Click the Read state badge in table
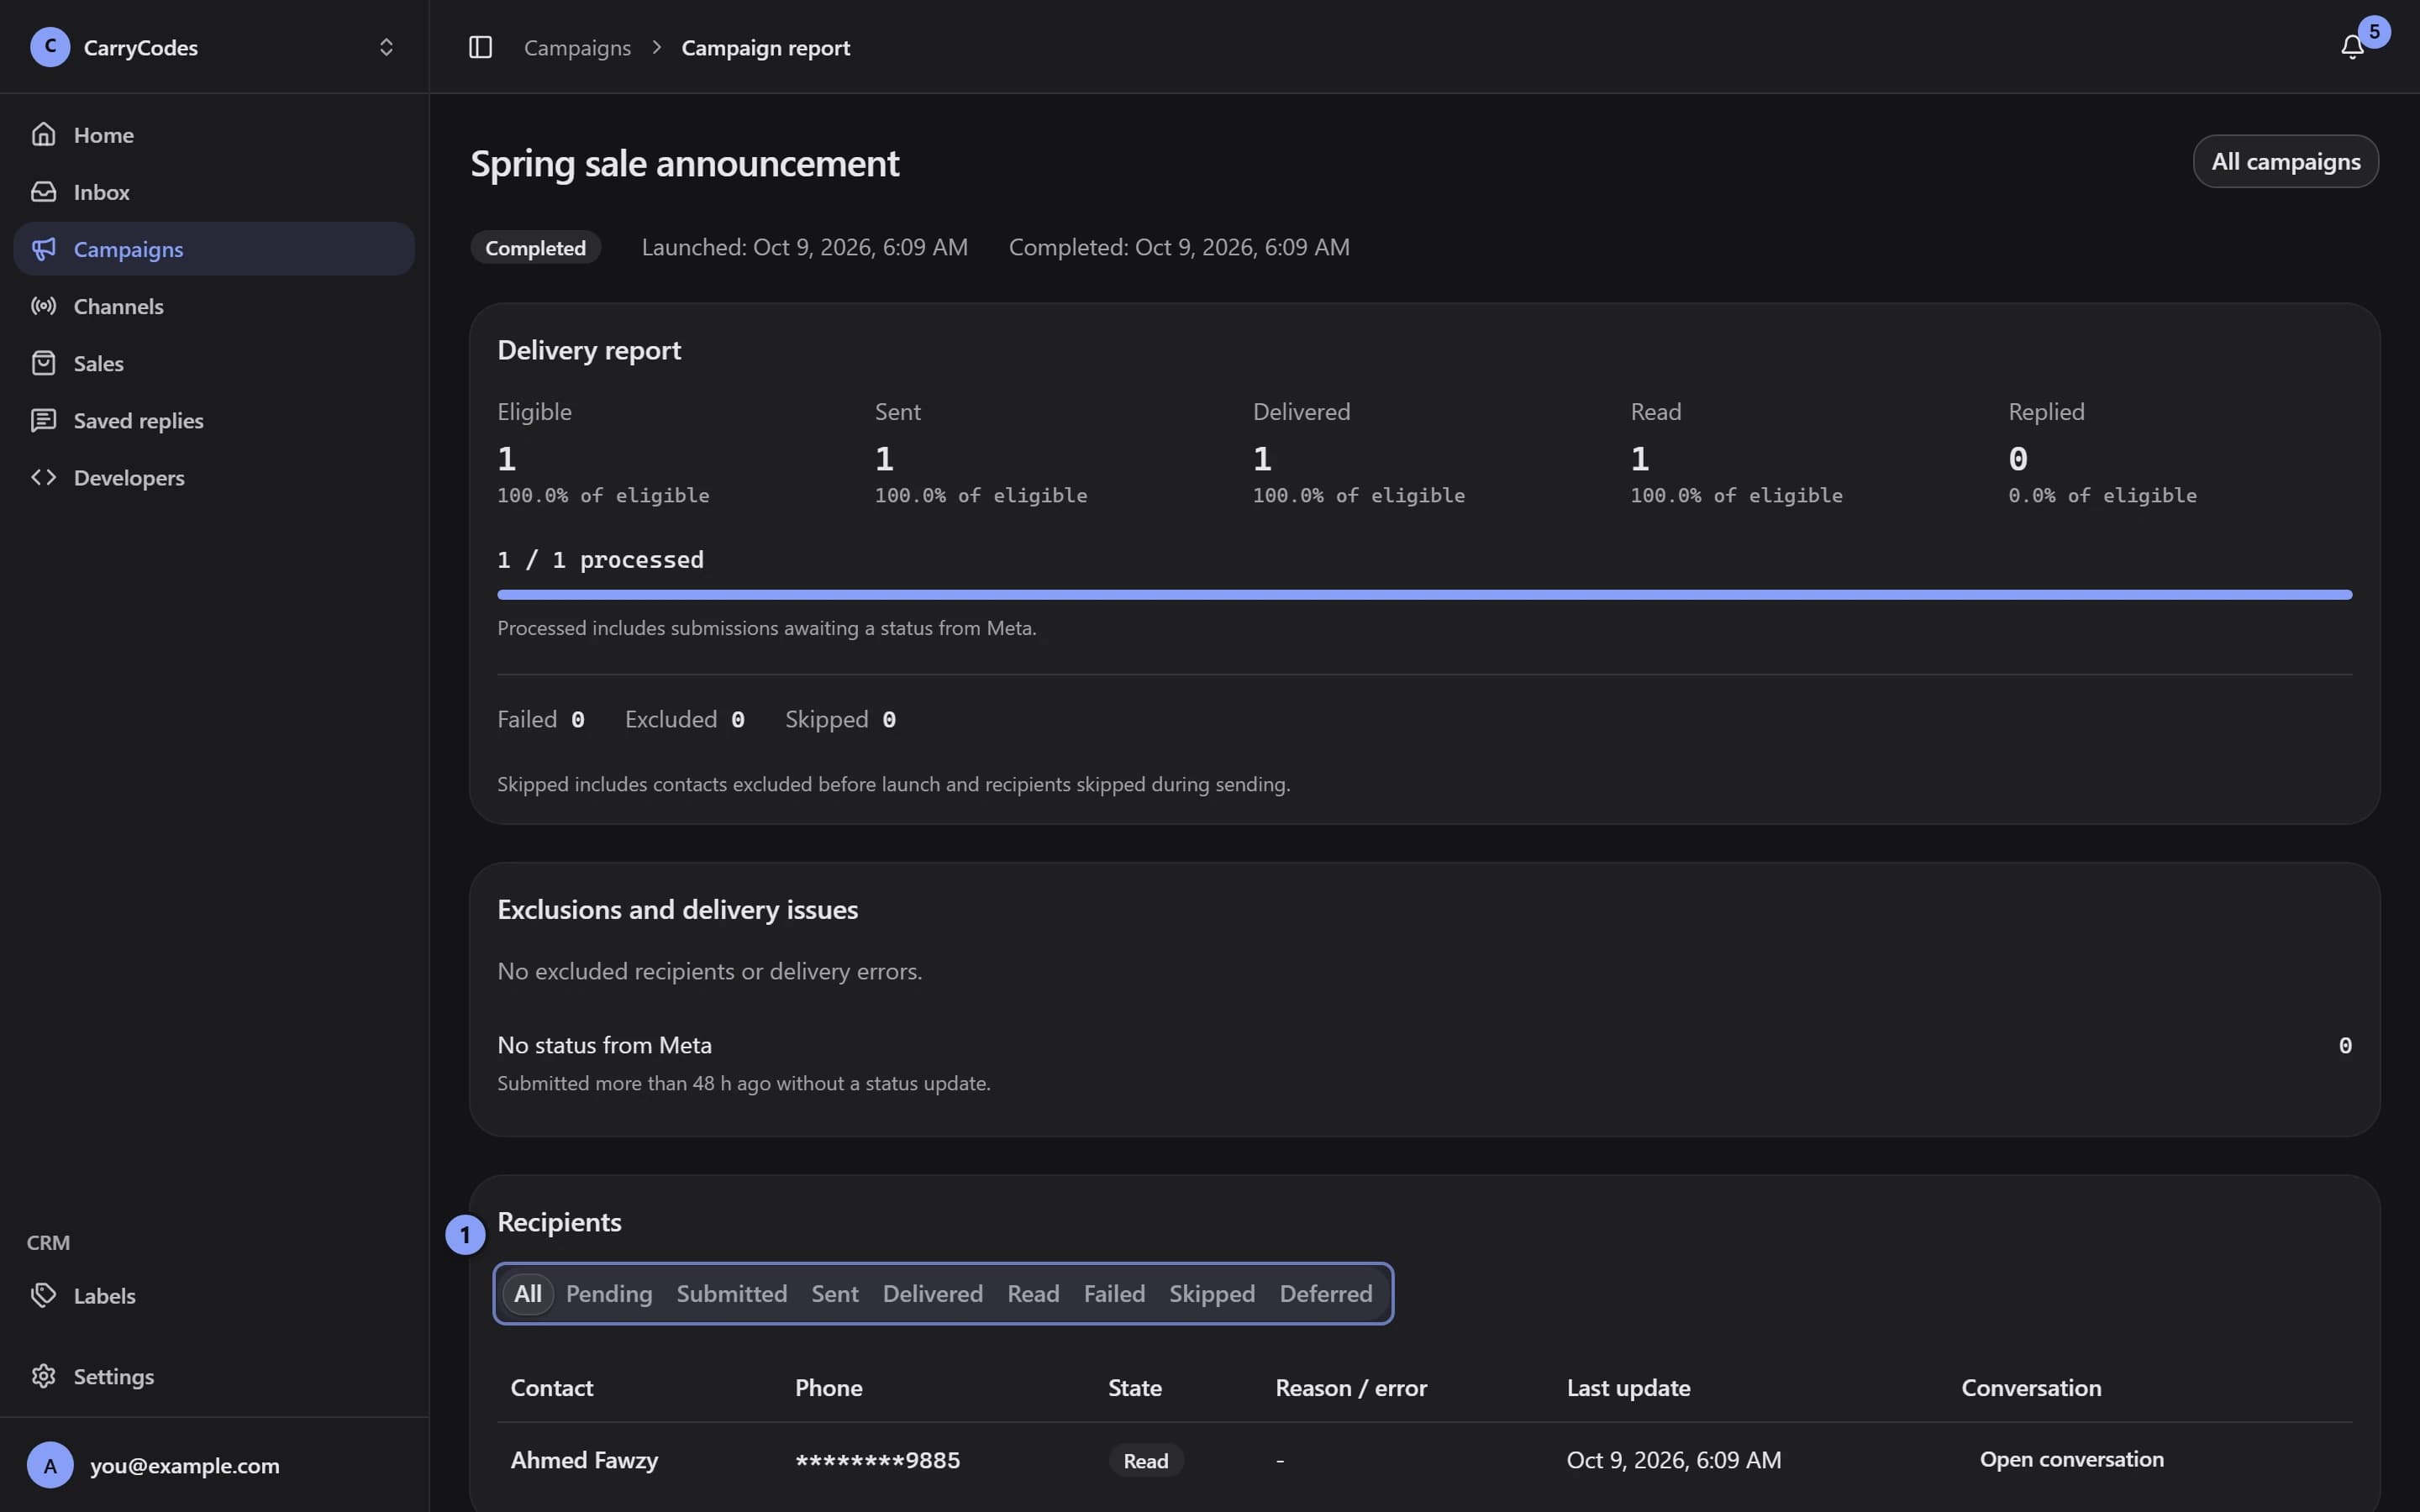2420x1512 pixels. click(x=1145, y=1460)
